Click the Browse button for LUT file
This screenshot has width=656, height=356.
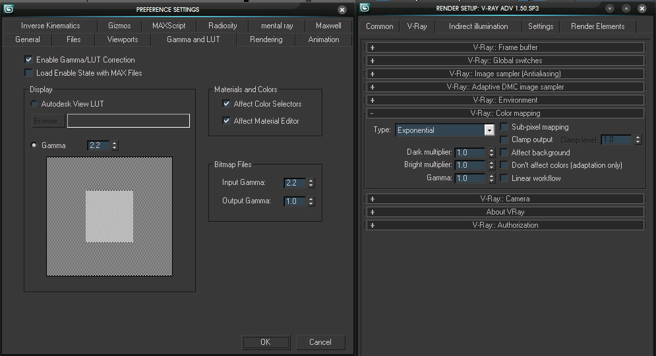pyautogui.click(x=48, y=121)
